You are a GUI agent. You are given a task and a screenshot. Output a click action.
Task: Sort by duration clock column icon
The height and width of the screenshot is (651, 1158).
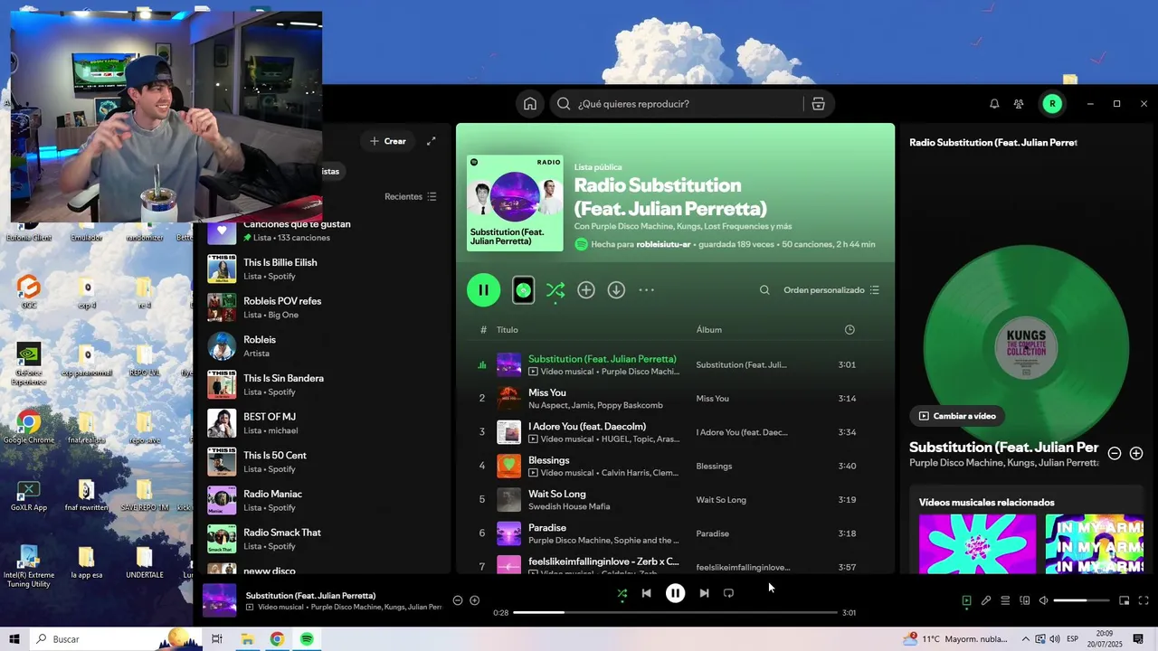850,330
